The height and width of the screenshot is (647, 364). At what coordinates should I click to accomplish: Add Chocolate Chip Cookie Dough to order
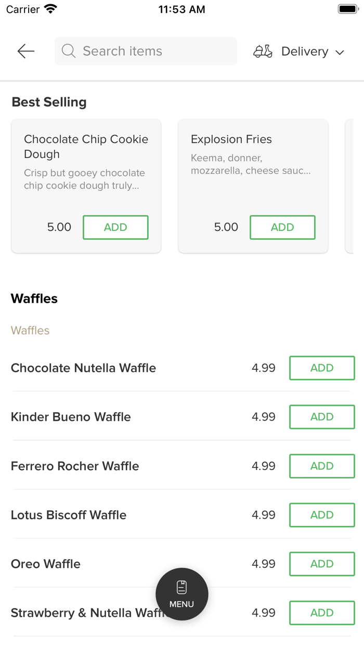(x=115, y=227)
